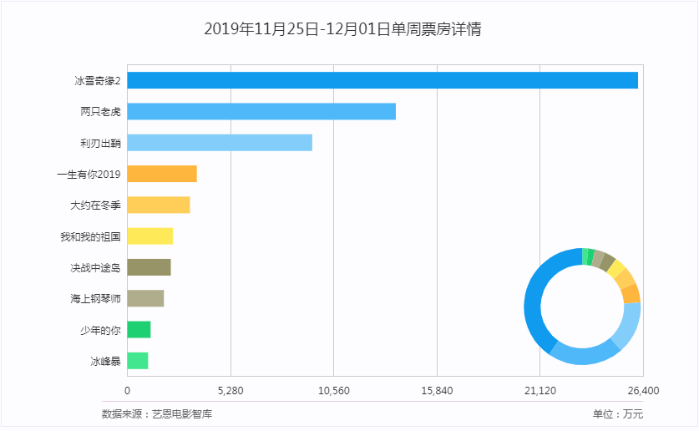Click the 海上钢琴师 axis label
This screenshot has height=431, width=699.
pyautogui.click(x=96, y=299)
